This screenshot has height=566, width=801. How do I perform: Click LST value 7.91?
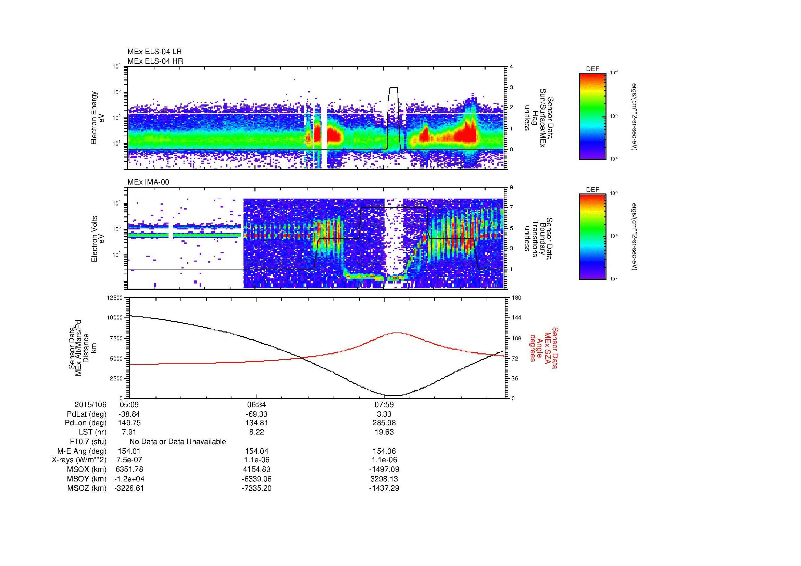[x=129, y=432]
